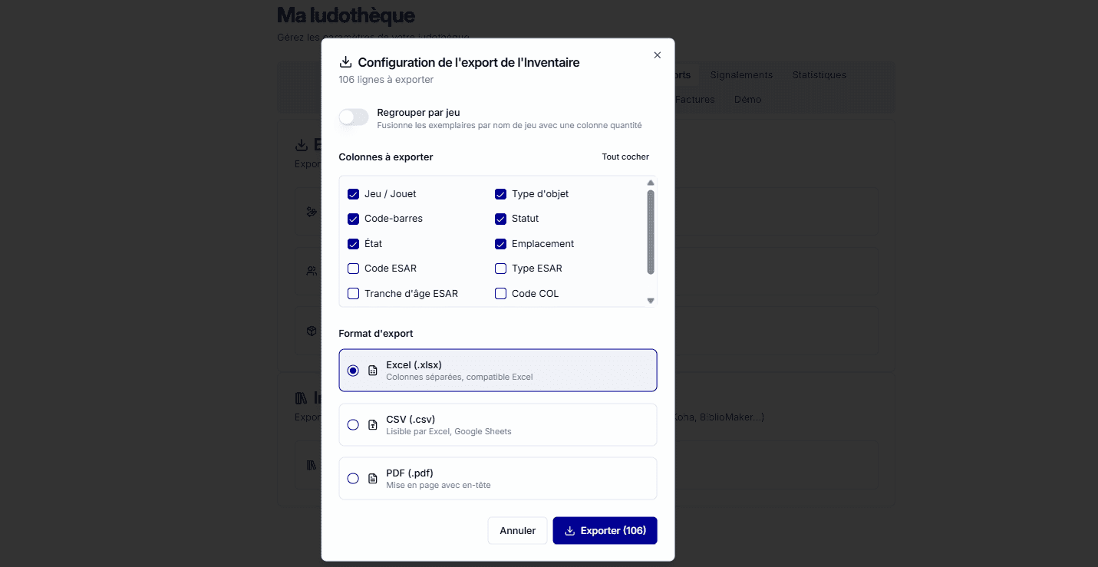Click the Annuler button
This screenshot has height=567, width=1098.
pos(517,530)
